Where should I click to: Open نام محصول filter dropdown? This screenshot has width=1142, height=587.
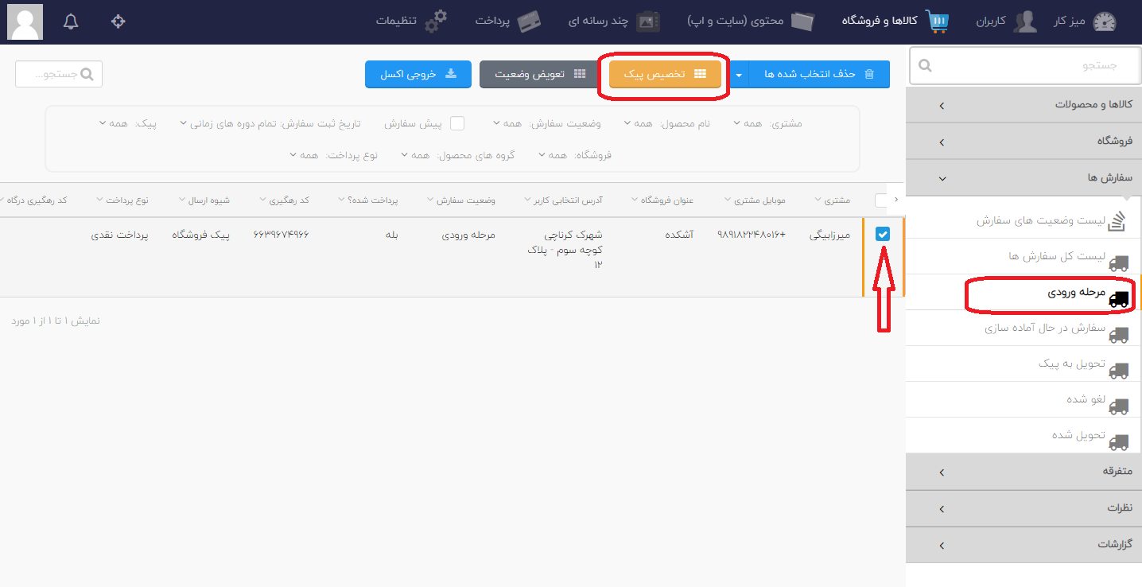667,123
